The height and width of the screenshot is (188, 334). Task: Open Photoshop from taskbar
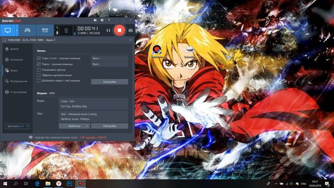tap(69, 183)
